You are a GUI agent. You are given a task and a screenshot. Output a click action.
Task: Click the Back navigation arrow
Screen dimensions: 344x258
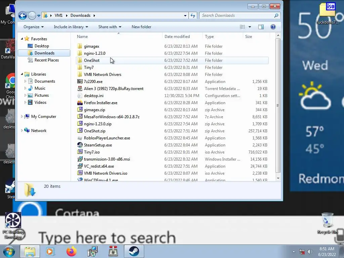point(23,15)
